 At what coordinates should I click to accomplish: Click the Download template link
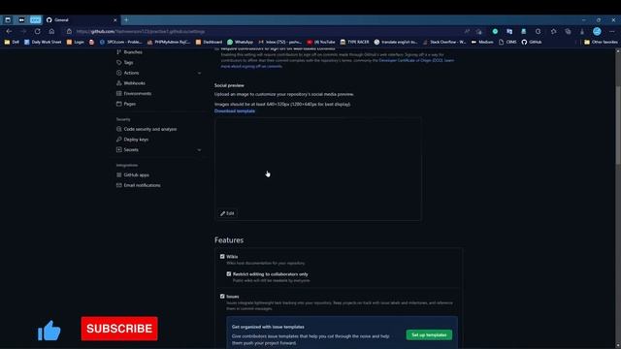coord(235,111)
